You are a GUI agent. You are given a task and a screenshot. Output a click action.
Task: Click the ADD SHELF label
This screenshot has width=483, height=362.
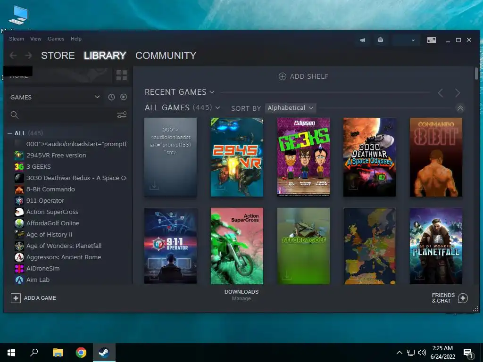tap(309, 76)
